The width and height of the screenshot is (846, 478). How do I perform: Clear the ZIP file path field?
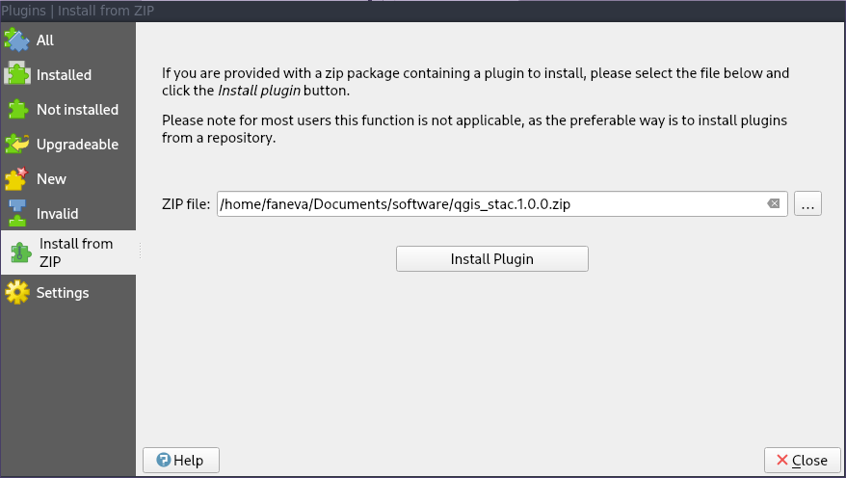(x=773, y=204)
